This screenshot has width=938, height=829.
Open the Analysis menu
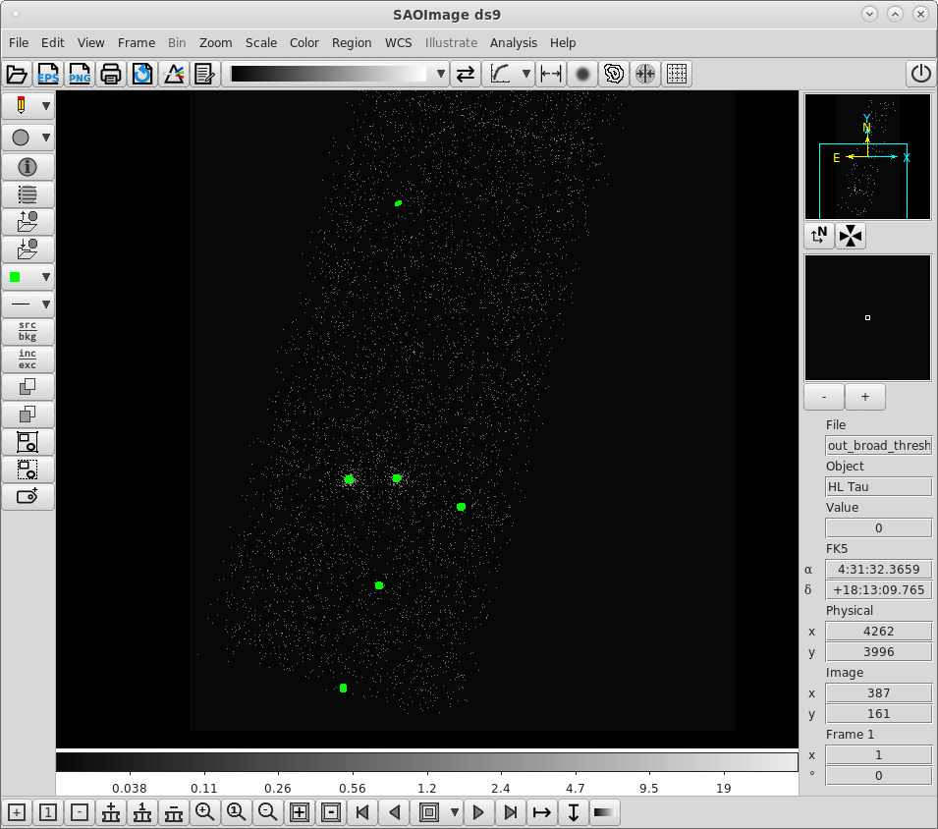tap(513, 43)
